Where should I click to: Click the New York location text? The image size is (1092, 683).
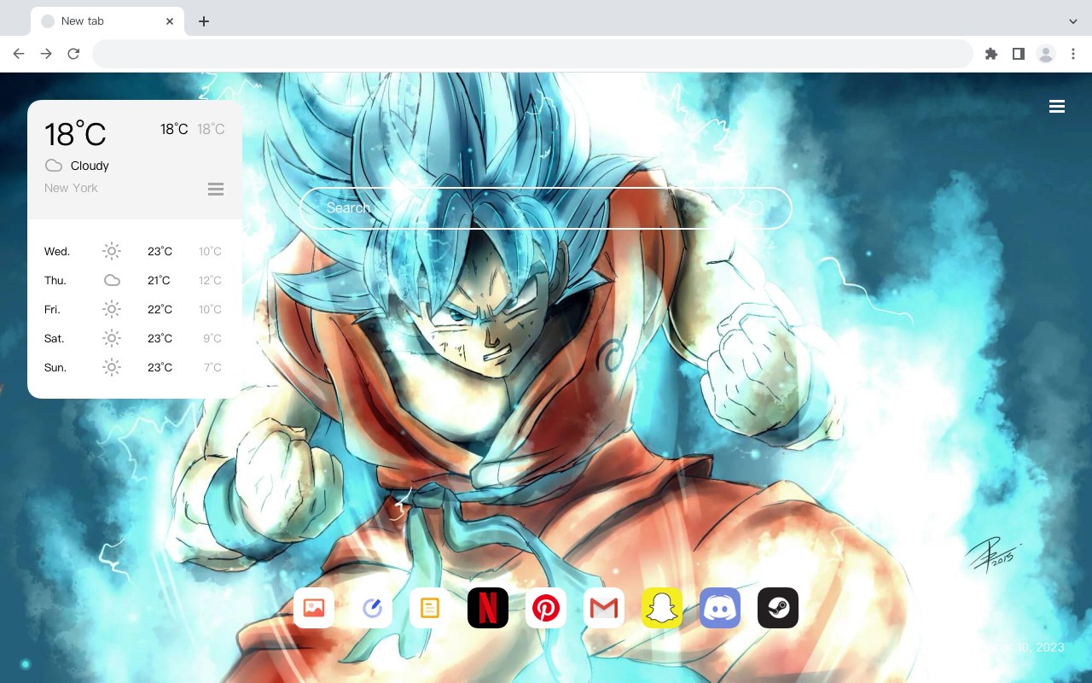[x=71, y=188]
